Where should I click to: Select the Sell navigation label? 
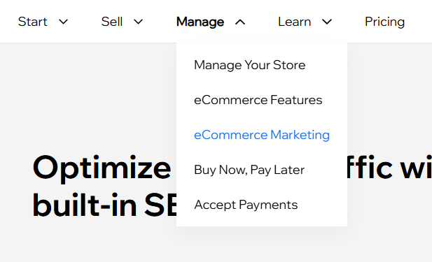(x=112, y=22)
